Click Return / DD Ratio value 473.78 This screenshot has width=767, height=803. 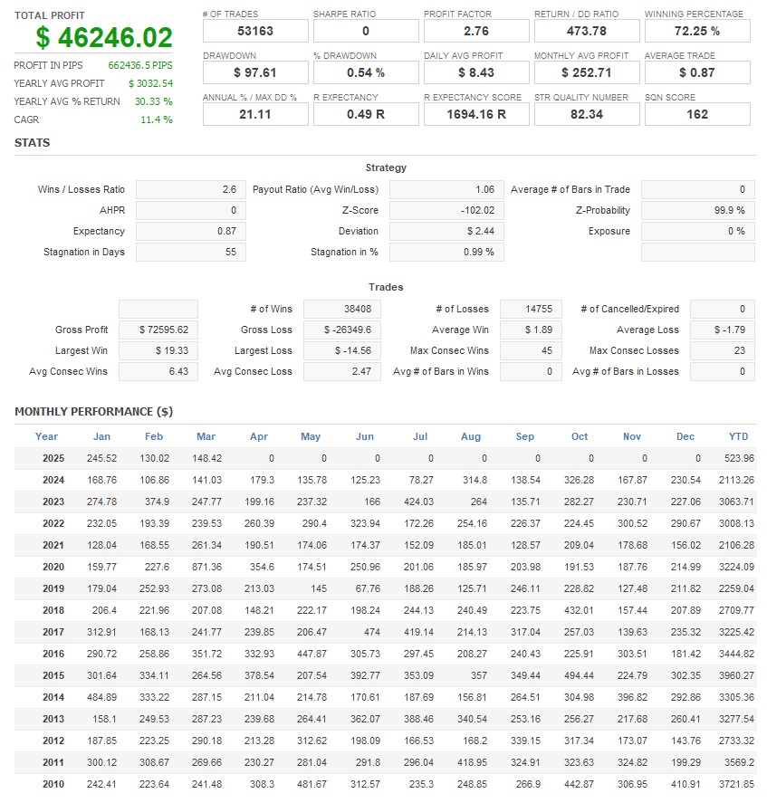tap(587, 32)
